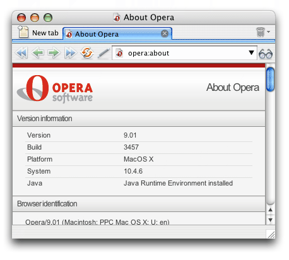Screen dimensions: 289x260
Task: Click the red close window button
Action: (x=21, y=18)
